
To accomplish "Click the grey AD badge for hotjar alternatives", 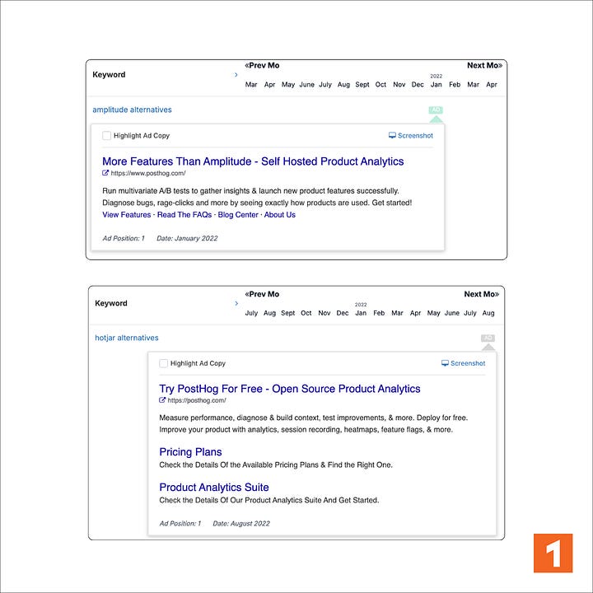I will coord(488,338).
